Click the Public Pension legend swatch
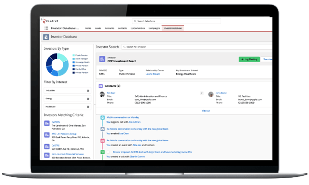This screenshot has width=309, height=185. pos(74,55)
